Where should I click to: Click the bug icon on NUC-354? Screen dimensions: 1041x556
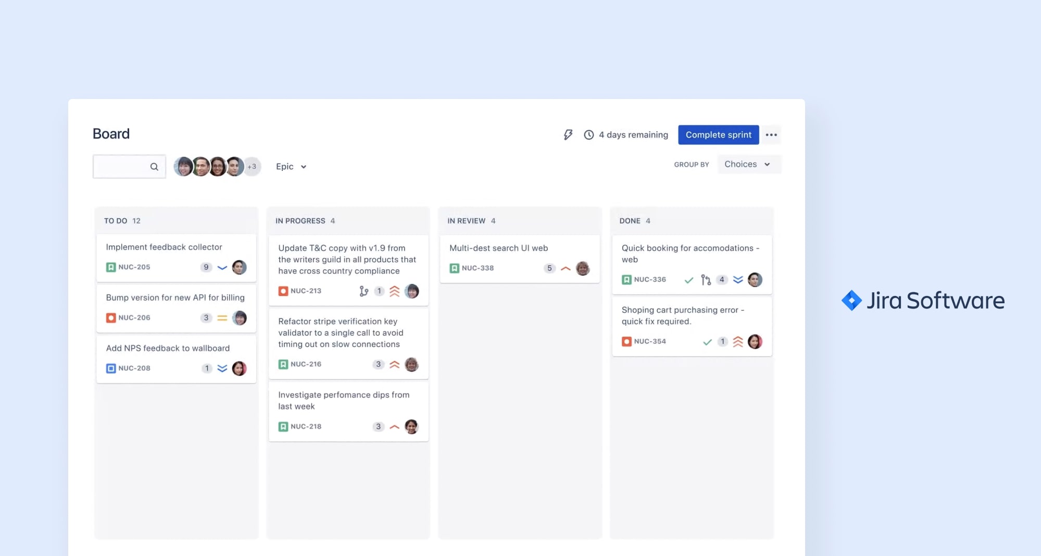[x=627, y=342]
